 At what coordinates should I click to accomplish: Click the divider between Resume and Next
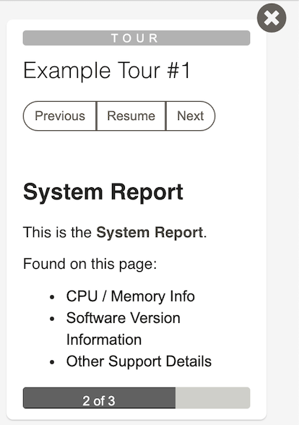pos(166,116)
